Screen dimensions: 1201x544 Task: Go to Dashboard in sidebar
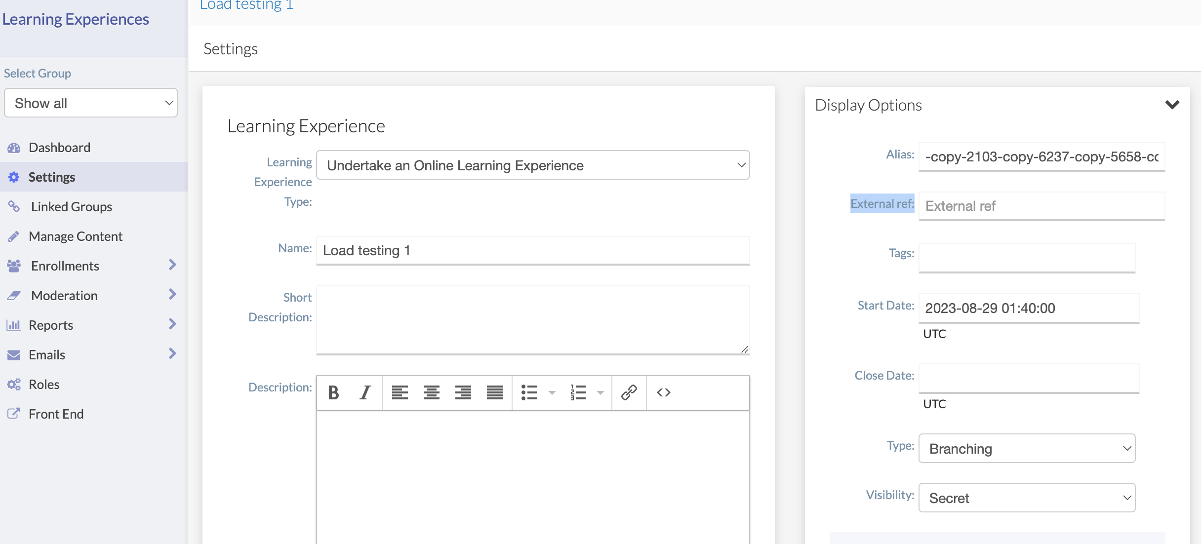[59, 148]
